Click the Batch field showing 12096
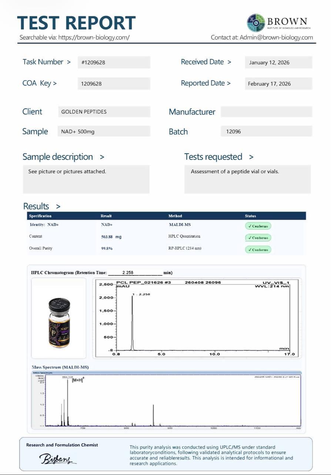Image resolution: width=331 pixels, height=475 pixels. click(x=267, y=131)
